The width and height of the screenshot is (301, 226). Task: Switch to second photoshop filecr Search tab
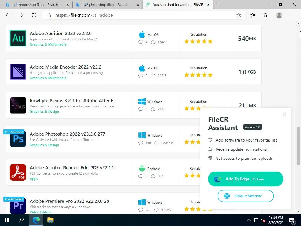pyautogui.click(x=108, y=5)
